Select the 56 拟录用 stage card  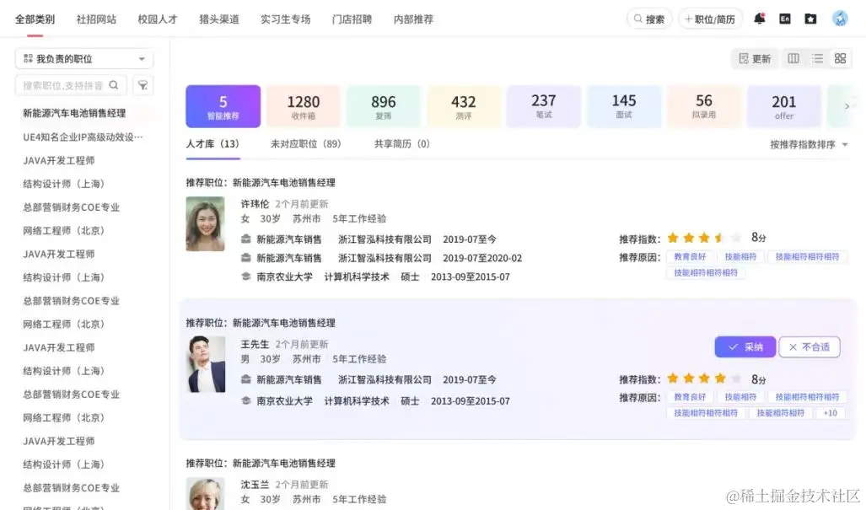[703, 106]
